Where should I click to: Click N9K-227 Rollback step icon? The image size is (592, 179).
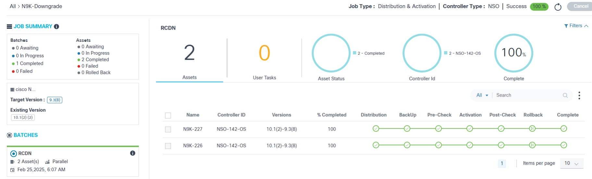pyautogui.click(x=532, y=129)
